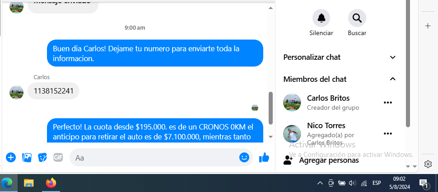Click the chat conversation scrollbar thumb
Screen dimensions: 438x192
pyautogui.click(x=270, y=108)
